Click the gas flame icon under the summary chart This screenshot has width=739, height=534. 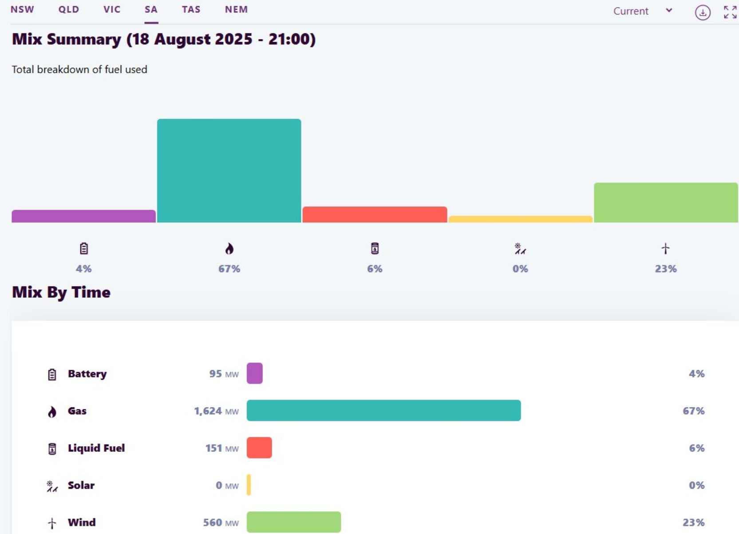(229, 249)
